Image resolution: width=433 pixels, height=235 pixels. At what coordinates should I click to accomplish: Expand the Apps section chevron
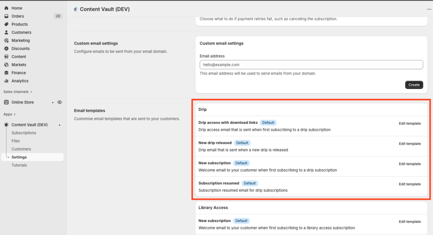[15, 114]
